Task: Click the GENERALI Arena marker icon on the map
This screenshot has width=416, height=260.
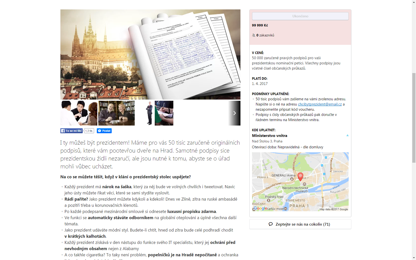Action: click(292, 179)
